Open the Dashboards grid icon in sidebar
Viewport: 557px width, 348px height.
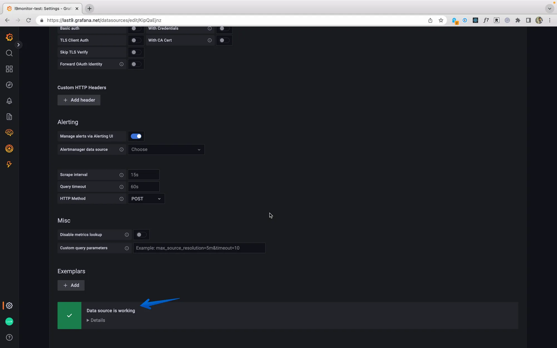9,69
